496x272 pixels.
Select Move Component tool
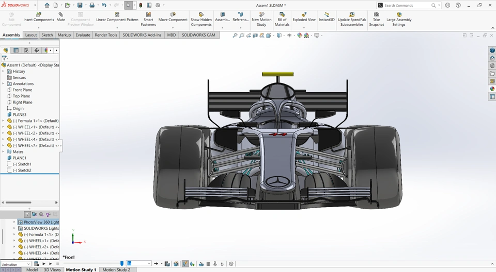point(173,18)
